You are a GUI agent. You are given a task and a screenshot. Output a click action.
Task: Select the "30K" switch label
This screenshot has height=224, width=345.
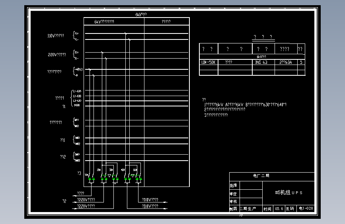coord(111,170)
